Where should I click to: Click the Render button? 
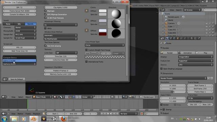(x=169, y=53)
